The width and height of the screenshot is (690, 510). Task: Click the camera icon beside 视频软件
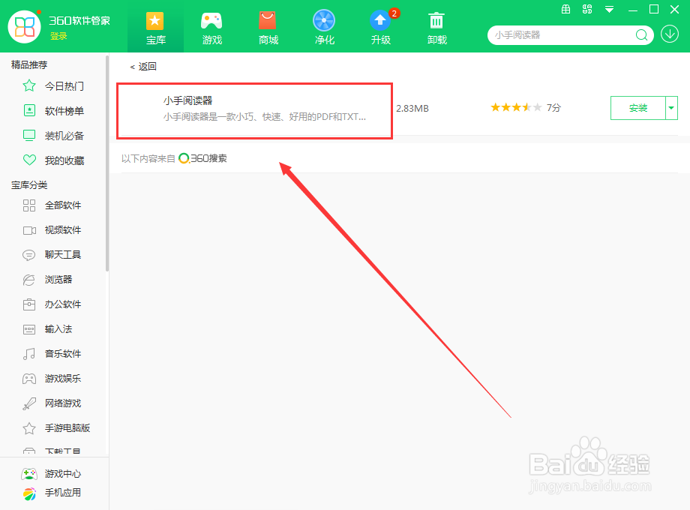(29, 230)
